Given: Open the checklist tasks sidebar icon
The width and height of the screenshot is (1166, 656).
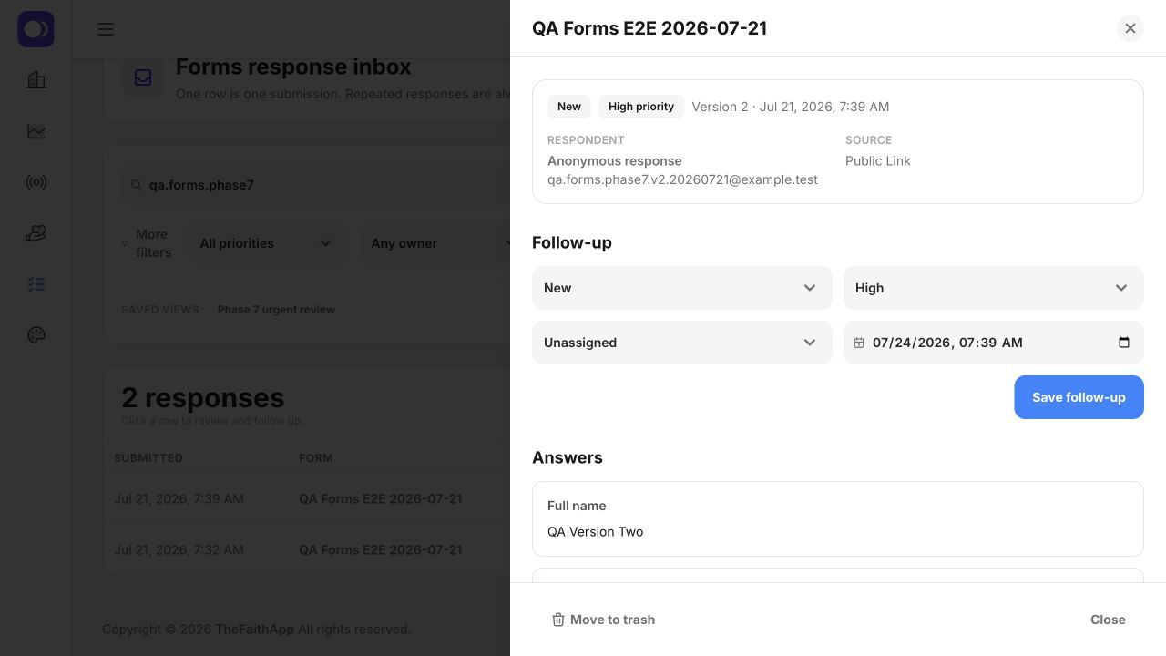Looking at the screenshot, I should [36, 284].
